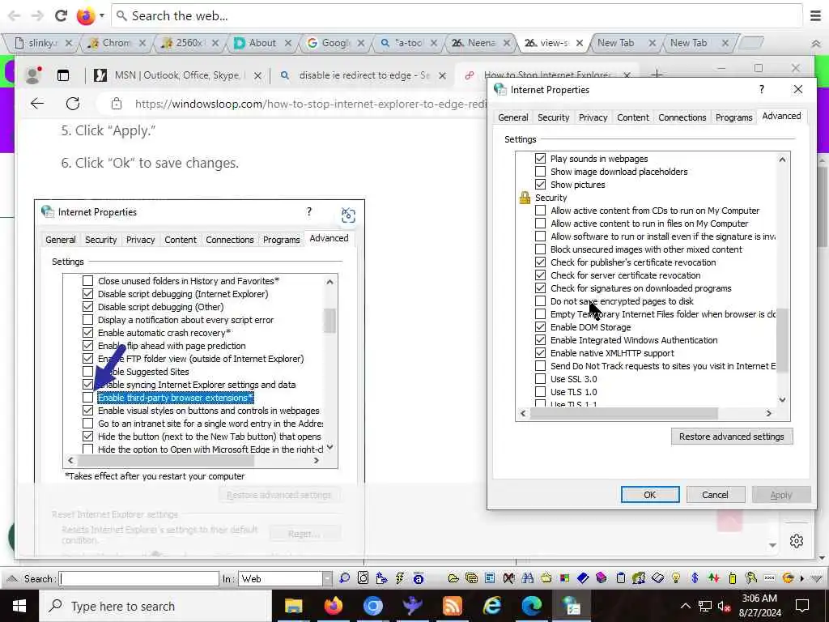The width and height of the screenshot is (829, 622).
Task: Open the Privacy tab in the right dialog
Action: tap(593, 117)
